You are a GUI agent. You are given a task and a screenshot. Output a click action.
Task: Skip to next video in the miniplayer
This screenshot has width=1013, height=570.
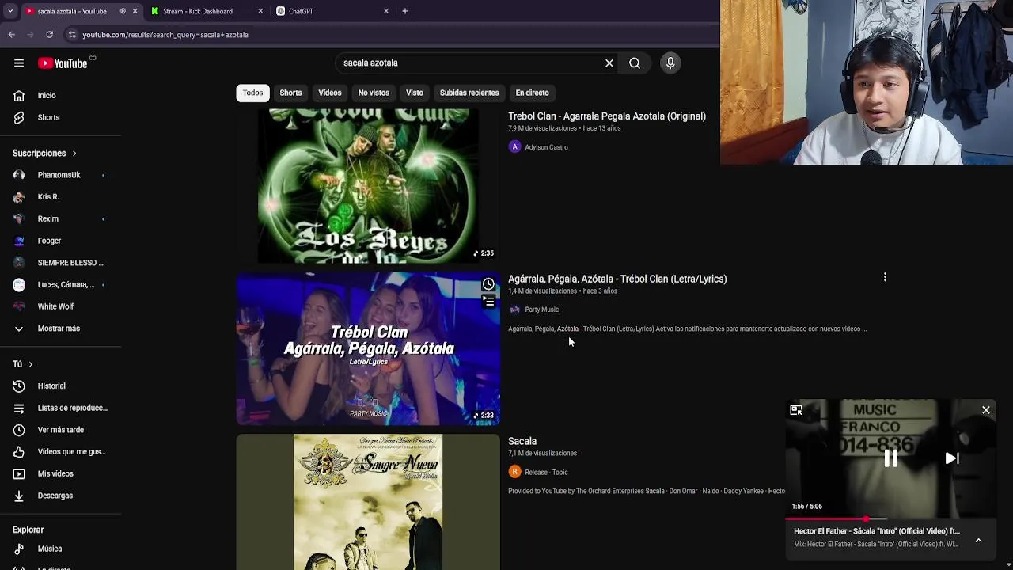[x=952, y=458]
